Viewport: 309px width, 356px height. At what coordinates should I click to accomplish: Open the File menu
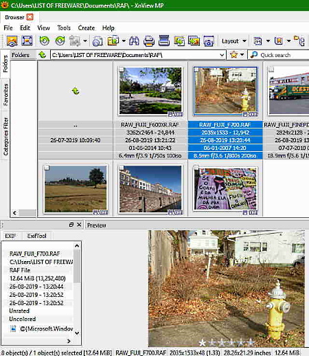(x=8, y=28)
